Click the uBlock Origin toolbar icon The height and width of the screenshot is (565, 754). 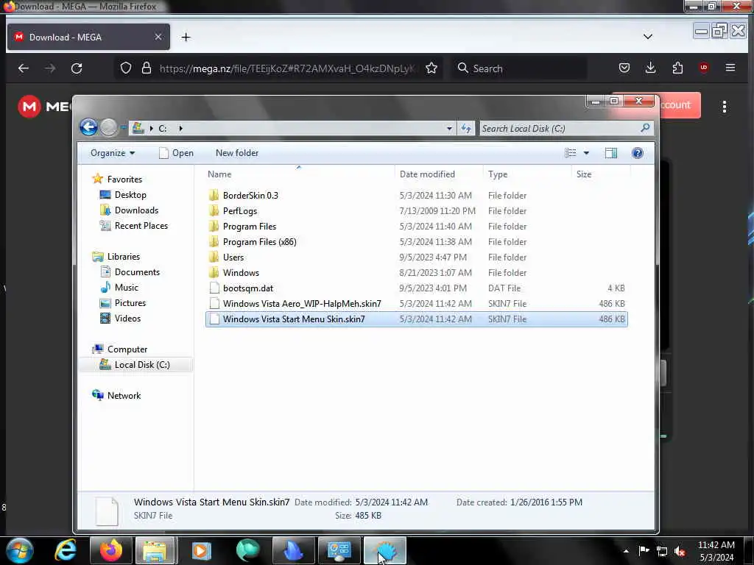[703, 68]
